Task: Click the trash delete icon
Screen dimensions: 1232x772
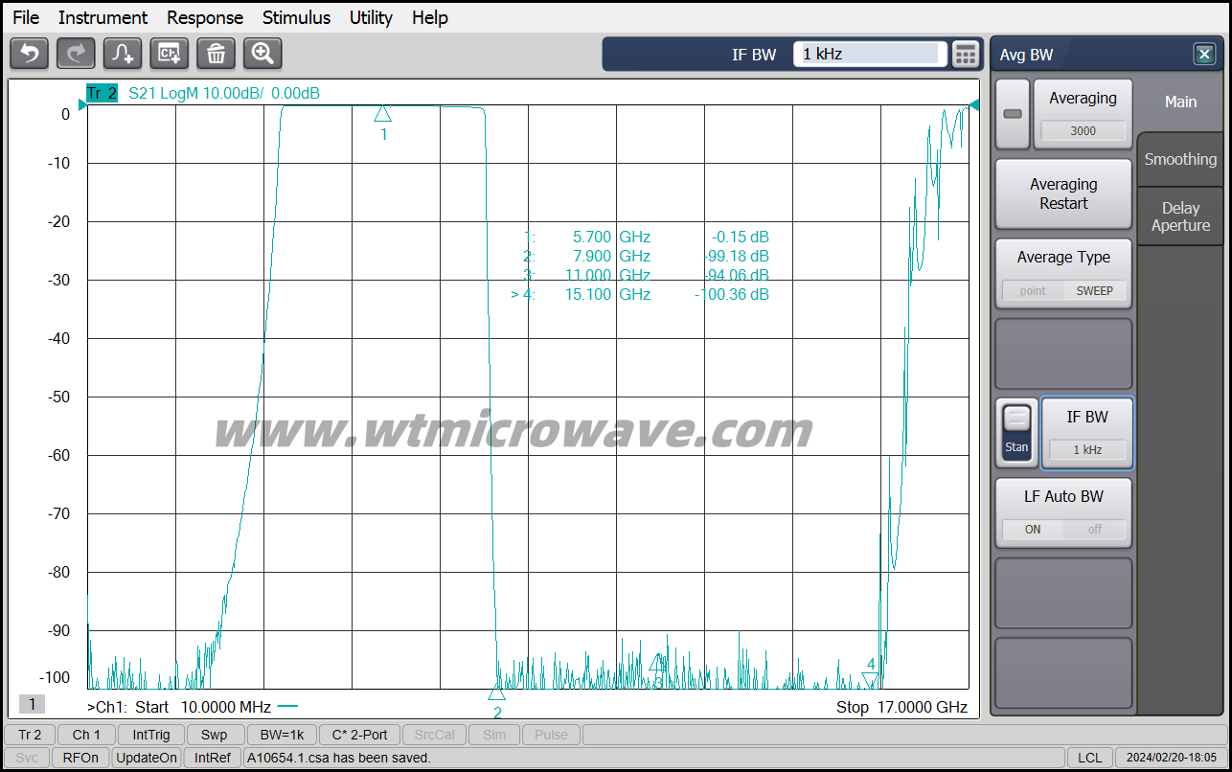Action: pos(216,54)
